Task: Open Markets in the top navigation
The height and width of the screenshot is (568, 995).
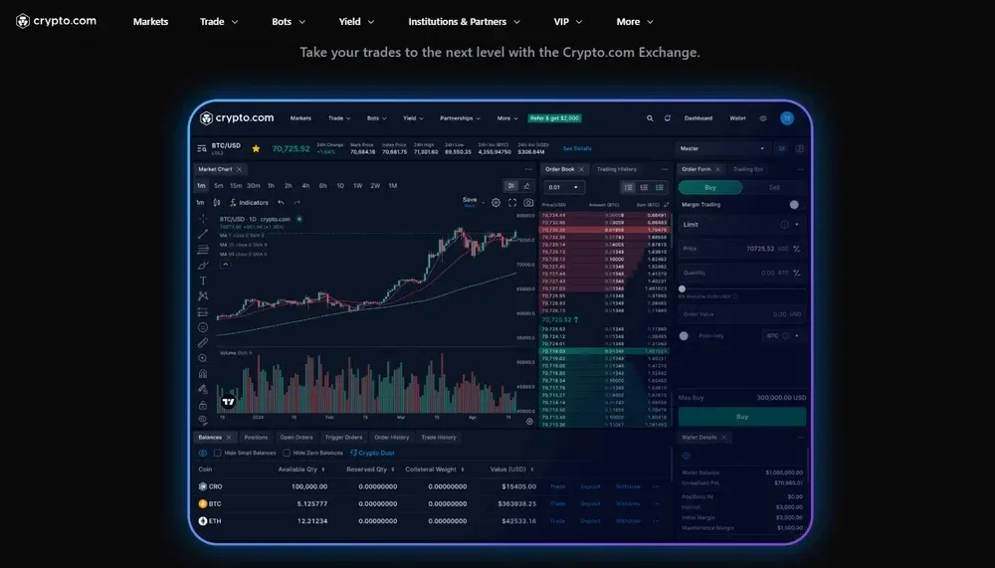Action: 150,22
